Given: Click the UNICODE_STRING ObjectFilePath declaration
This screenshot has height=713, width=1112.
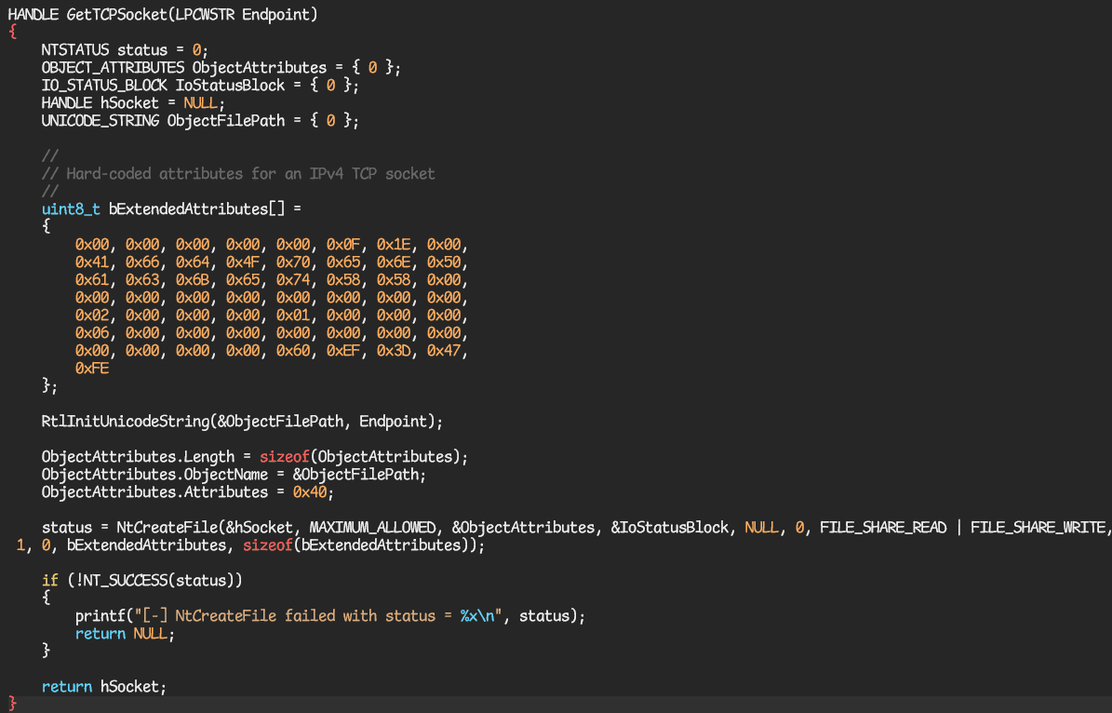Looking at the screenshot, I should coord(200,121).
